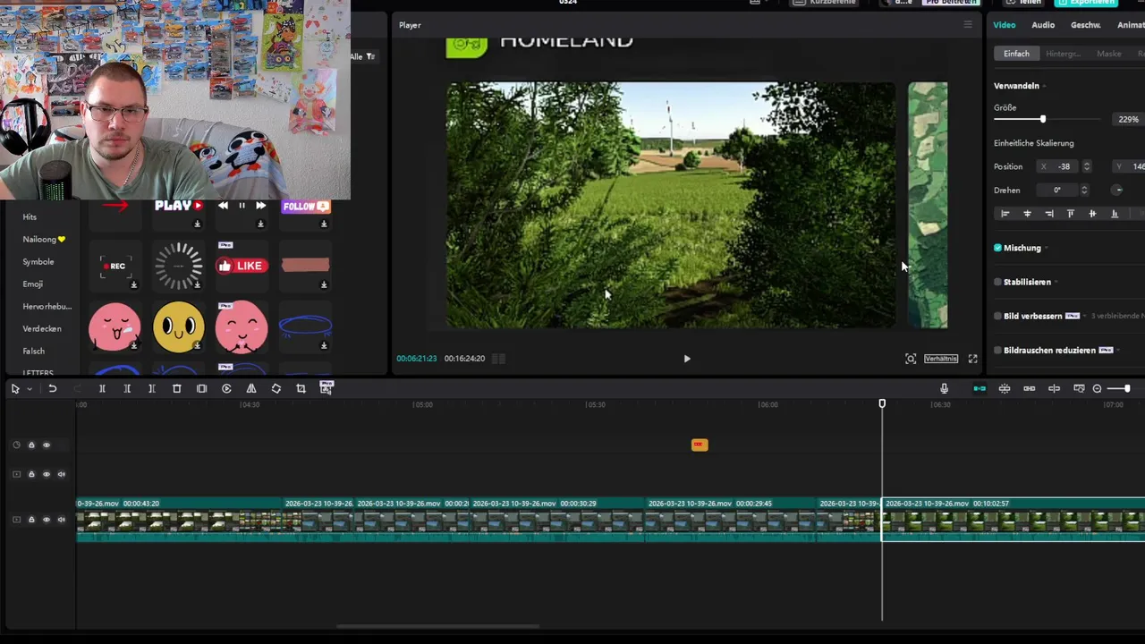
Task: Delete the selected clip with trash icon
Action: [x=177, y=389]
